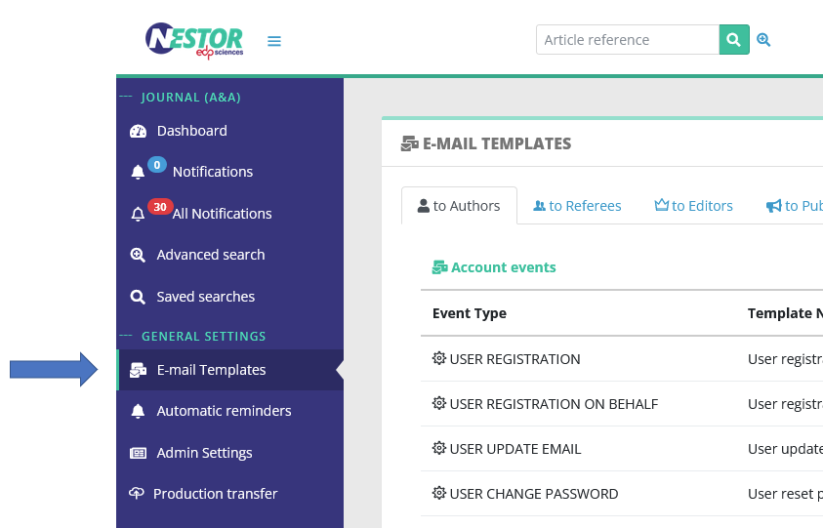
Task: Click the blue 0 notifications badge
Action: [x=157, y=165]
